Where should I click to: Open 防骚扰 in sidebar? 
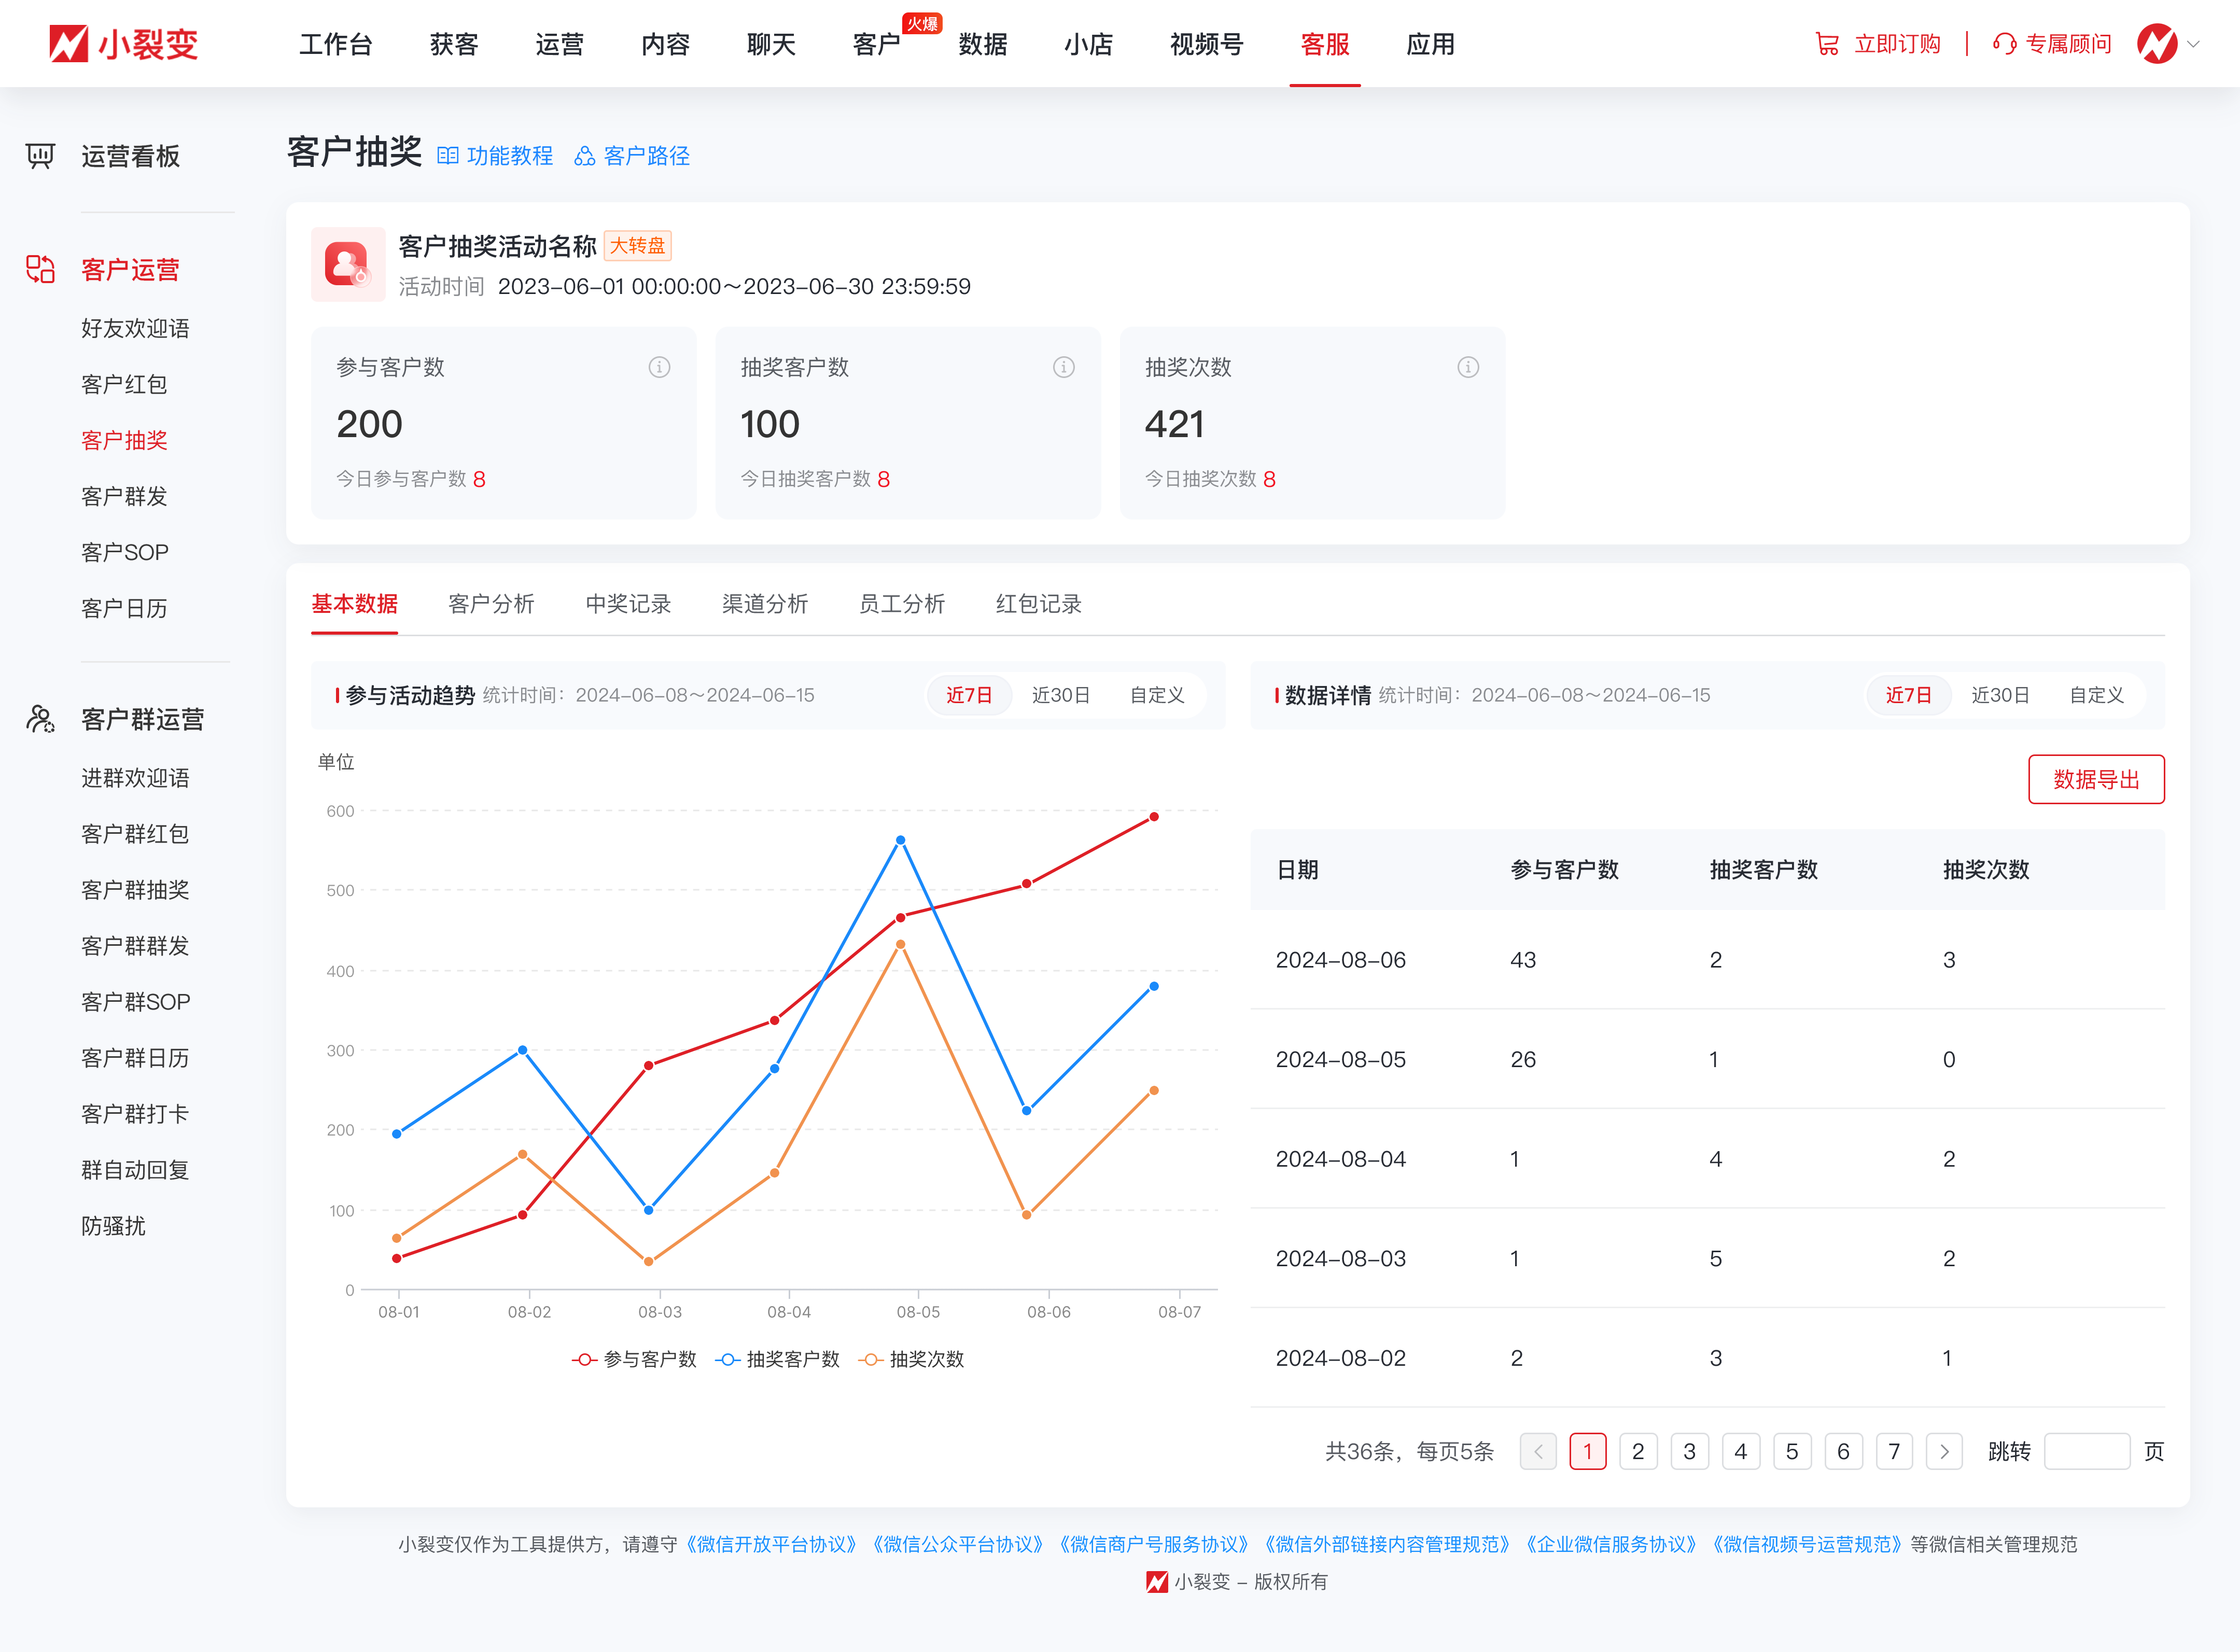pos(113,1225)
